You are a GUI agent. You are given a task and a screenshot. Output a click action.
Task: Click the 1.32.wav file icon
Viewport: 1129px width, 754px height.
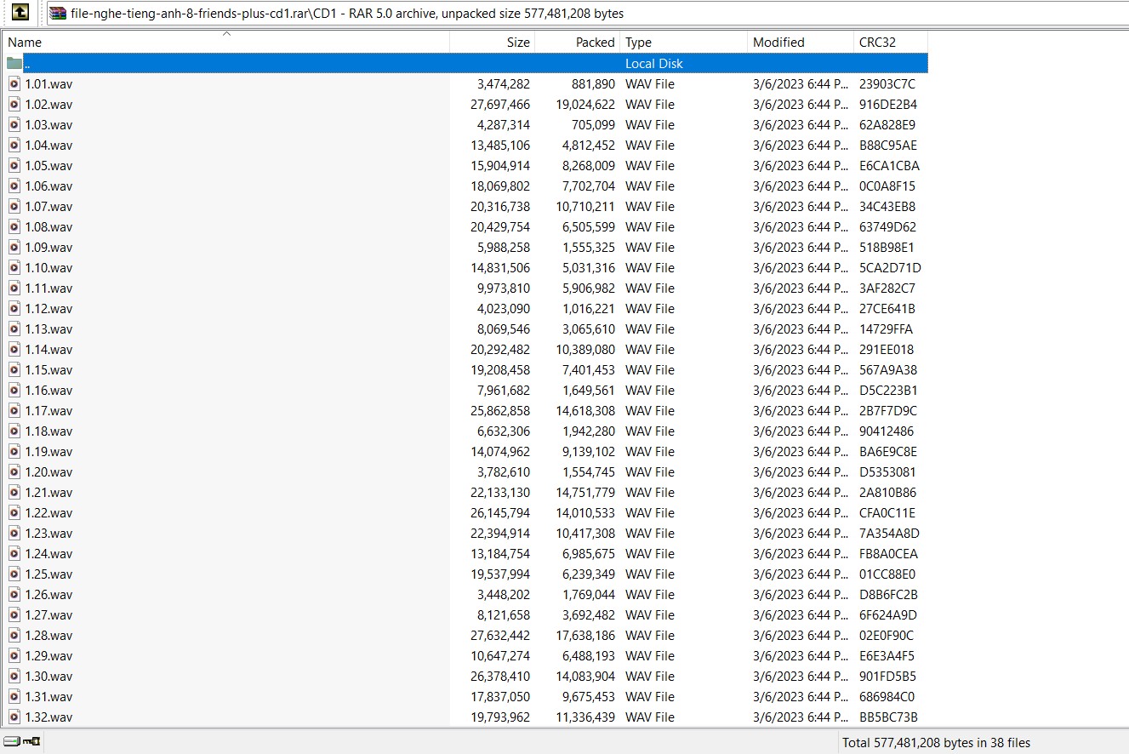tap(14, 717)
